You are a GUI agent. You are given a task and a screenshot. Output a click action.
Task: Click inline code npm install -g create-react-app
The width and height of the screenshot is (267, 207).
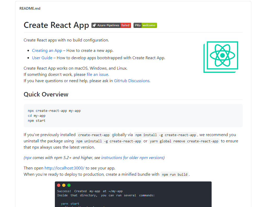click(x=166, y=135)
